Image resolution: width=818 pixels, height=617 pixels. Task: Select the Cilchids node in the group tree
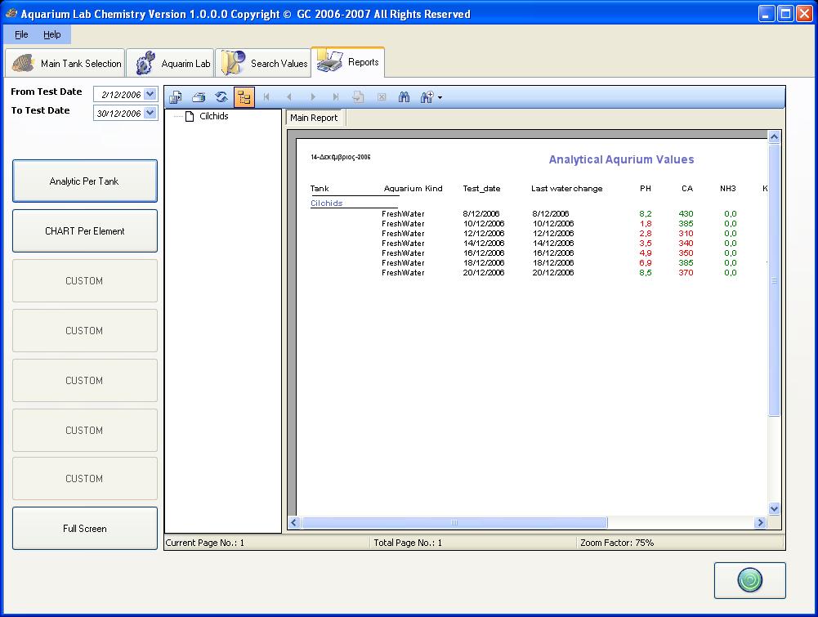(213, 116)
